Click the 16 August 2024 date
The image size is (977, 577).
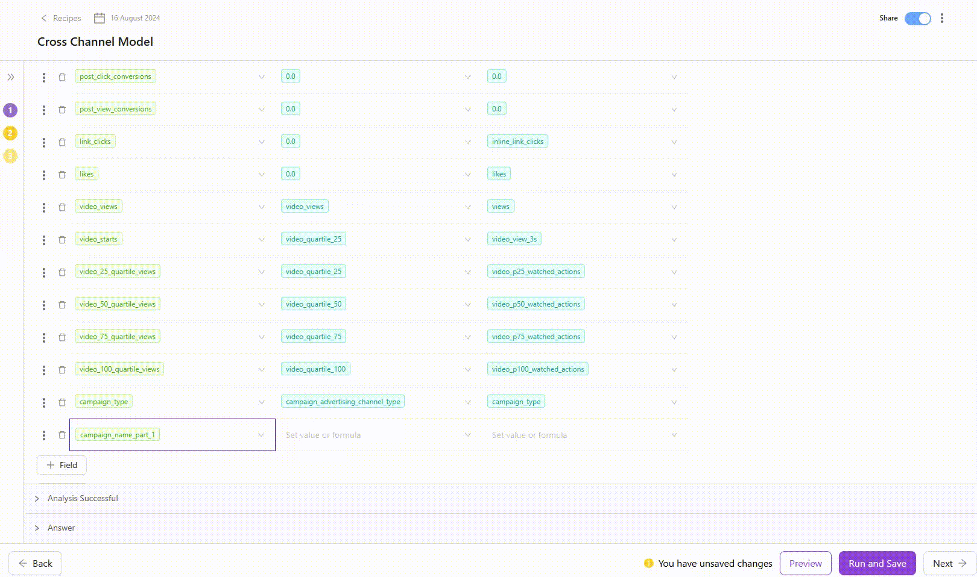click(x=135, y=18)
